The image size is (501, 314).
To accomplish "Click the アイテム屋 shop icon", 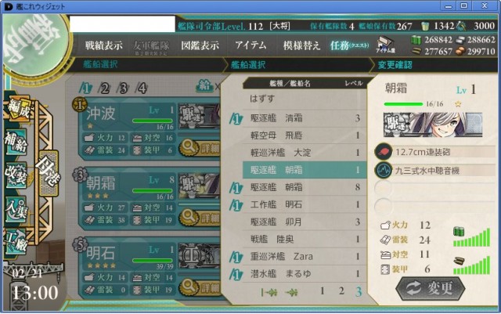I will point(386,45).
